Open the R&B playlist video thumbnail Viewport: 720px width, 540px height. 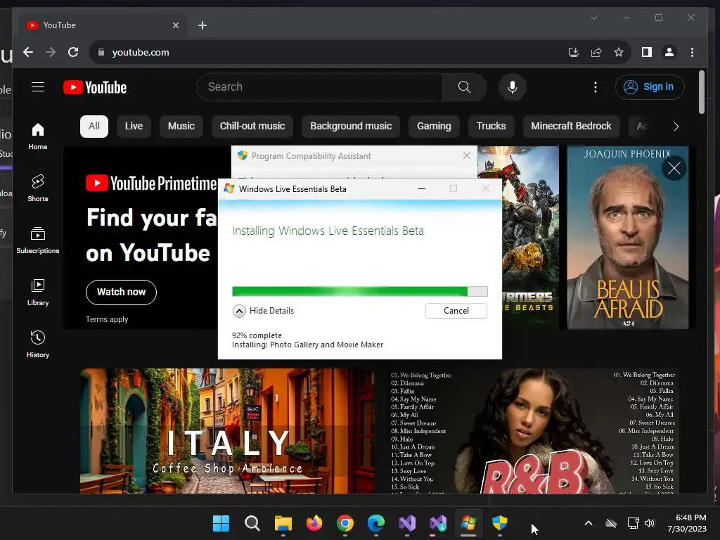point(533,431)
